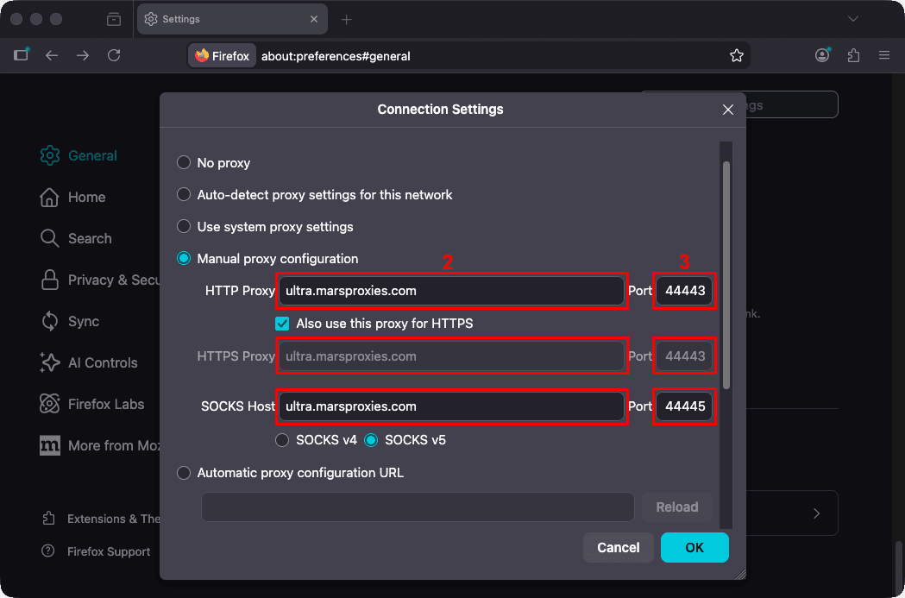
Task: Click the Cancel button
Action: (x=619, y=547)
